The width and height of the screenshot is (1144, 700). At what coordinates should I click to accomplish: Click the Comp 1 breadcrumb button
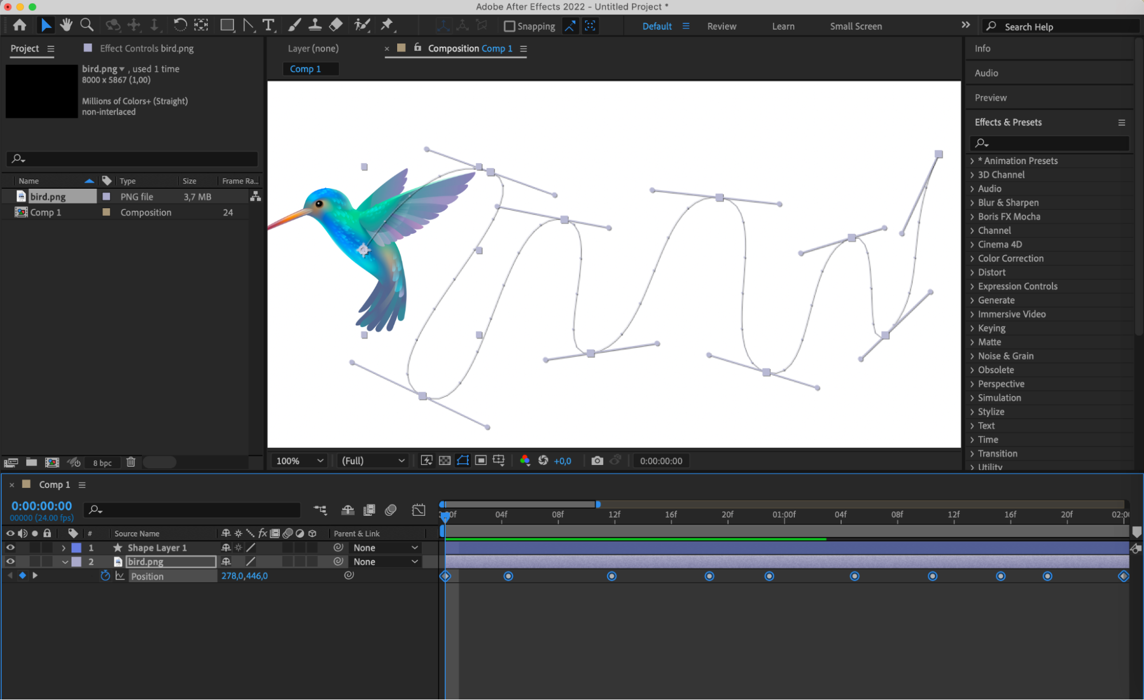tap(305, 69)
